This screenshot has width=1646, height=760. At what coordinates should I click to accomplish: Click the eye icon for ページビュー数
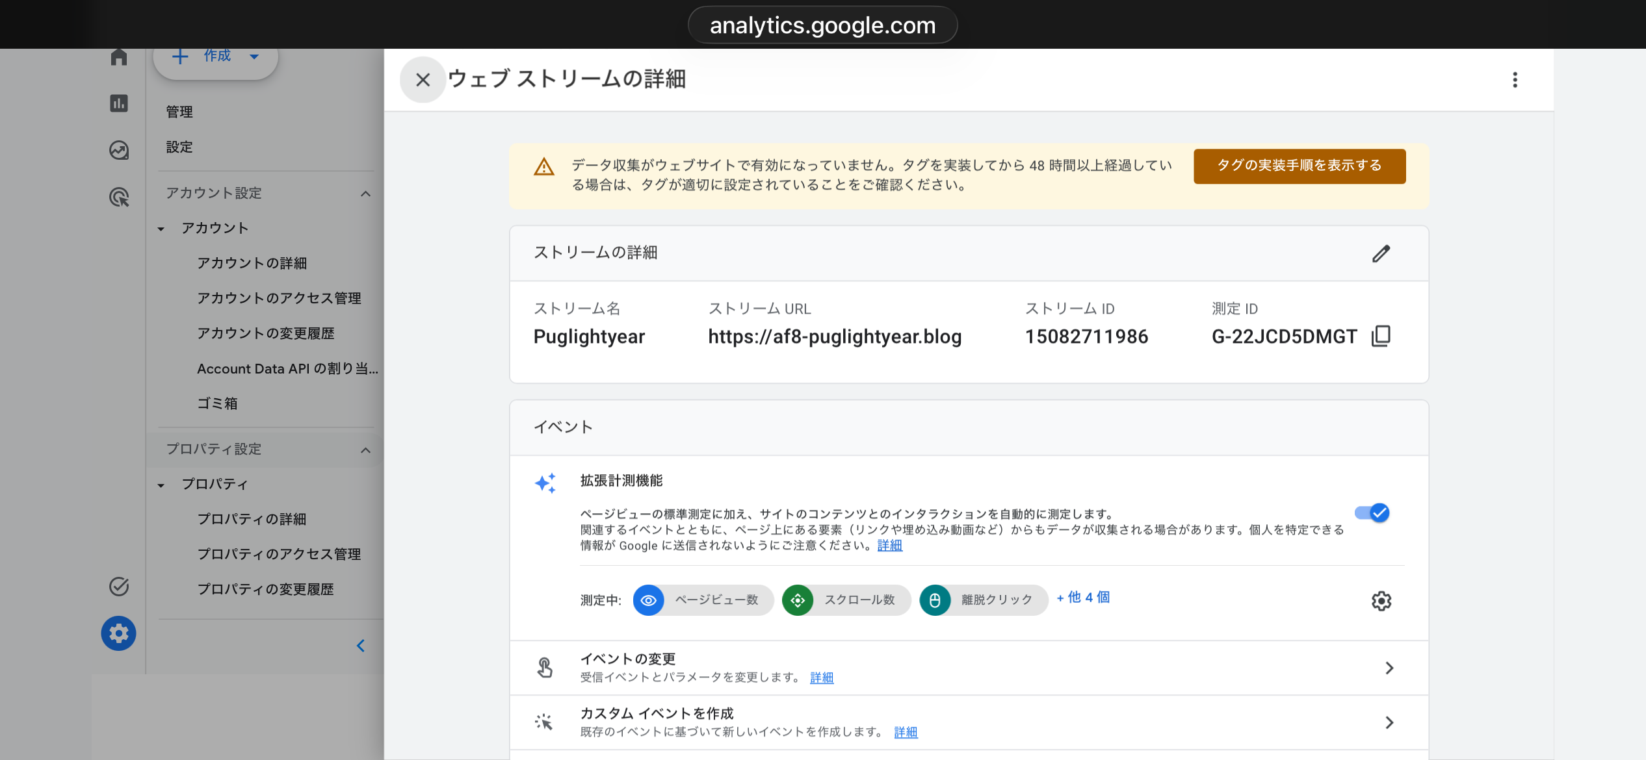(648, 600)
